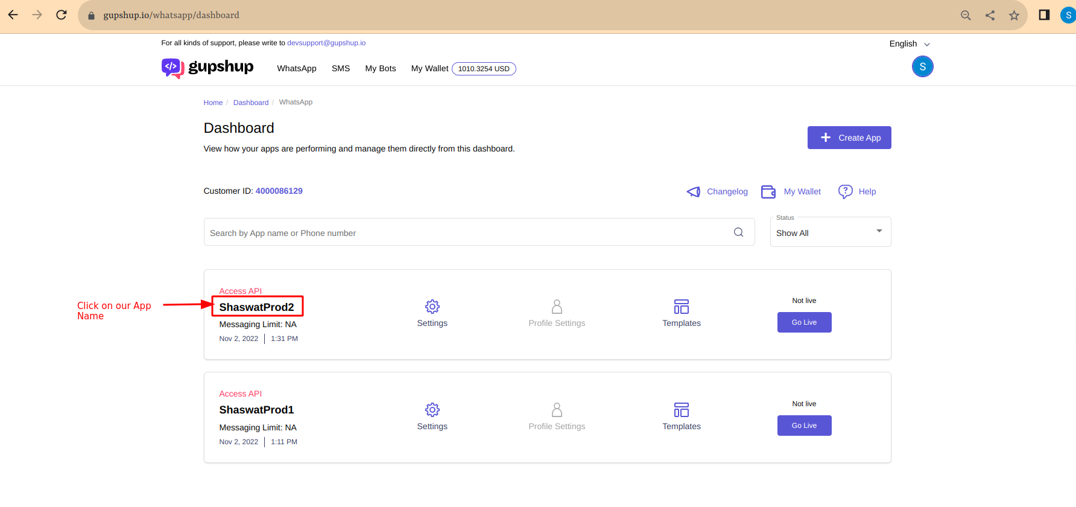The image size is (1076, 507).
Task: Click the Gupshup logo
Action: [x=207, y=68]
